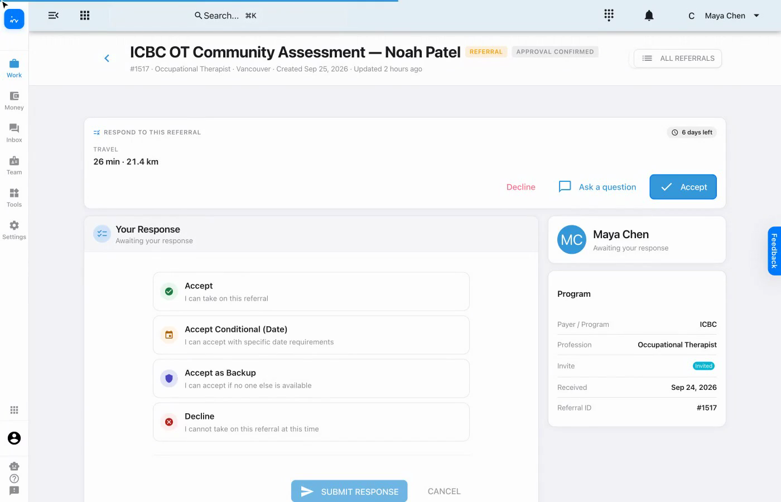Viewport: 781px width, 502px height.
Task: Open Settings gear in sidebar
Action: (x=14, y=230)
